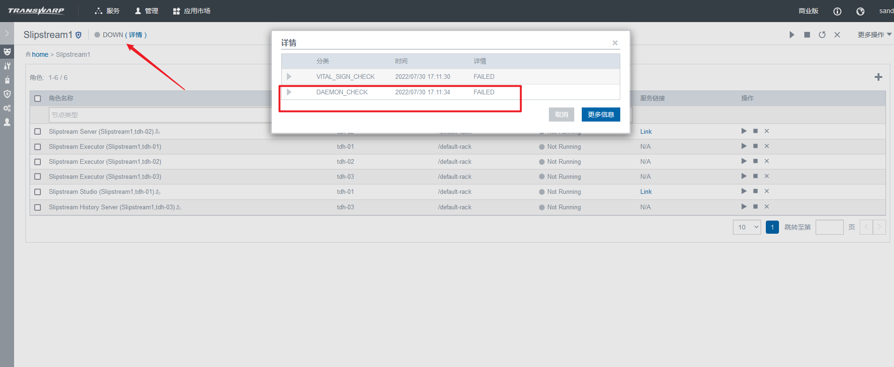Toggle the select-all roles checkbox

(x=38, y=99)
